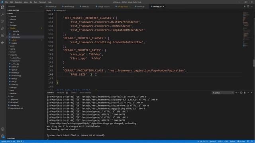Image resolution: width=255 pixels, height=143 pixels.
Task: Open the terminal selector python dropdown
Action: [x=223, y=93]
